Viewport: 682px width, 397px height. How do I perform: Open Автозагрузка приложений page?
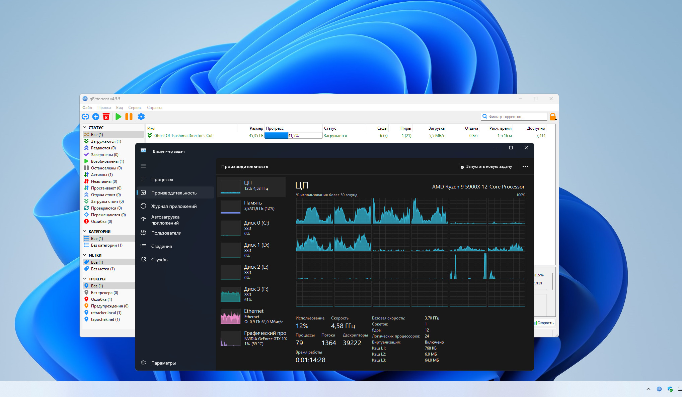[x=175, y=220]
